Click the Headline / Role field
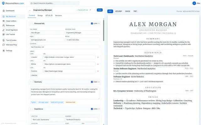Image resolution: width=201 pixels, height=125 pixels. pos(82,33)
